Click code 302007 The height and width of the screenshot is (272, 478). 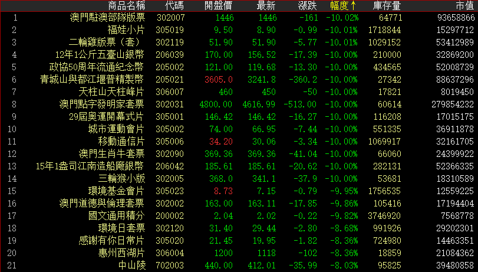pyautogui.click(x=171, y=18)
